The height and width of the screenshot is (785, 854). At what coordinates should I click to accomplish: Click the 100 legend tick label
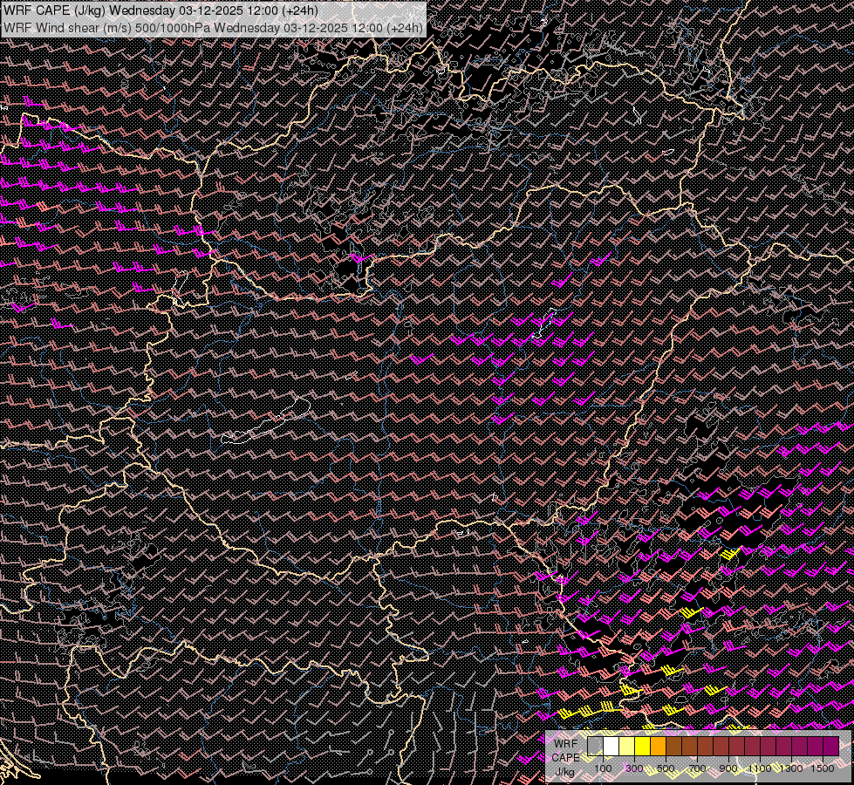[603, 768]
